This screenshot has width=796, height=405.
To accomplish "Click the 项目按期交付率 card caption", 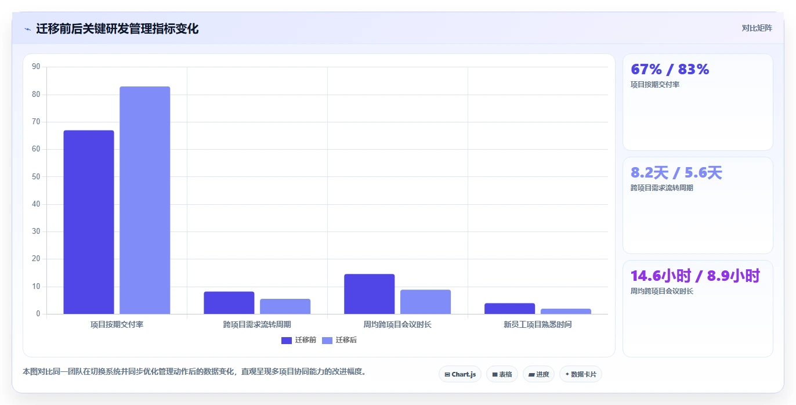I will (655, 85).
